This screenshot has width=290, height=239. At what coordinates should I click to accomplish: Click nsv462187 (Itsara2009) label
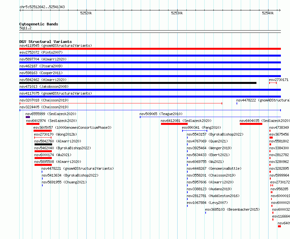pos(41,66)
